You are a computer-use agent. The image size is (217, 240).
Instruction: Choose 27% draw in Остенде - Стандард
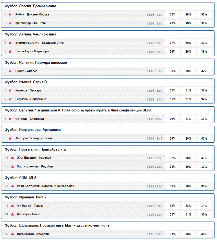pyautogui.click(x=188, y=119)
